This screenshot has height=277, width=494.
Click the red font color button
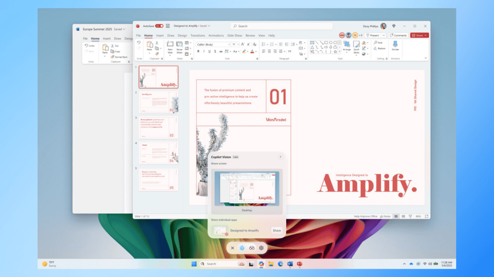tap(252, 51)
